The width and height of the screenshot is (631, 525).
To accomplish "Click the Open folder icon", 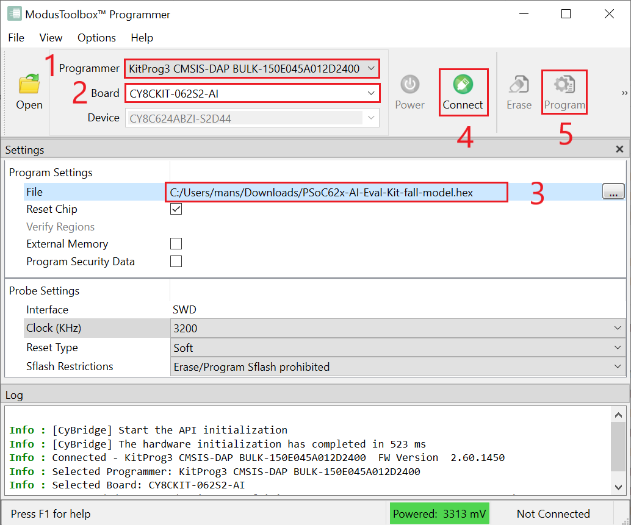I will point(29,84).
